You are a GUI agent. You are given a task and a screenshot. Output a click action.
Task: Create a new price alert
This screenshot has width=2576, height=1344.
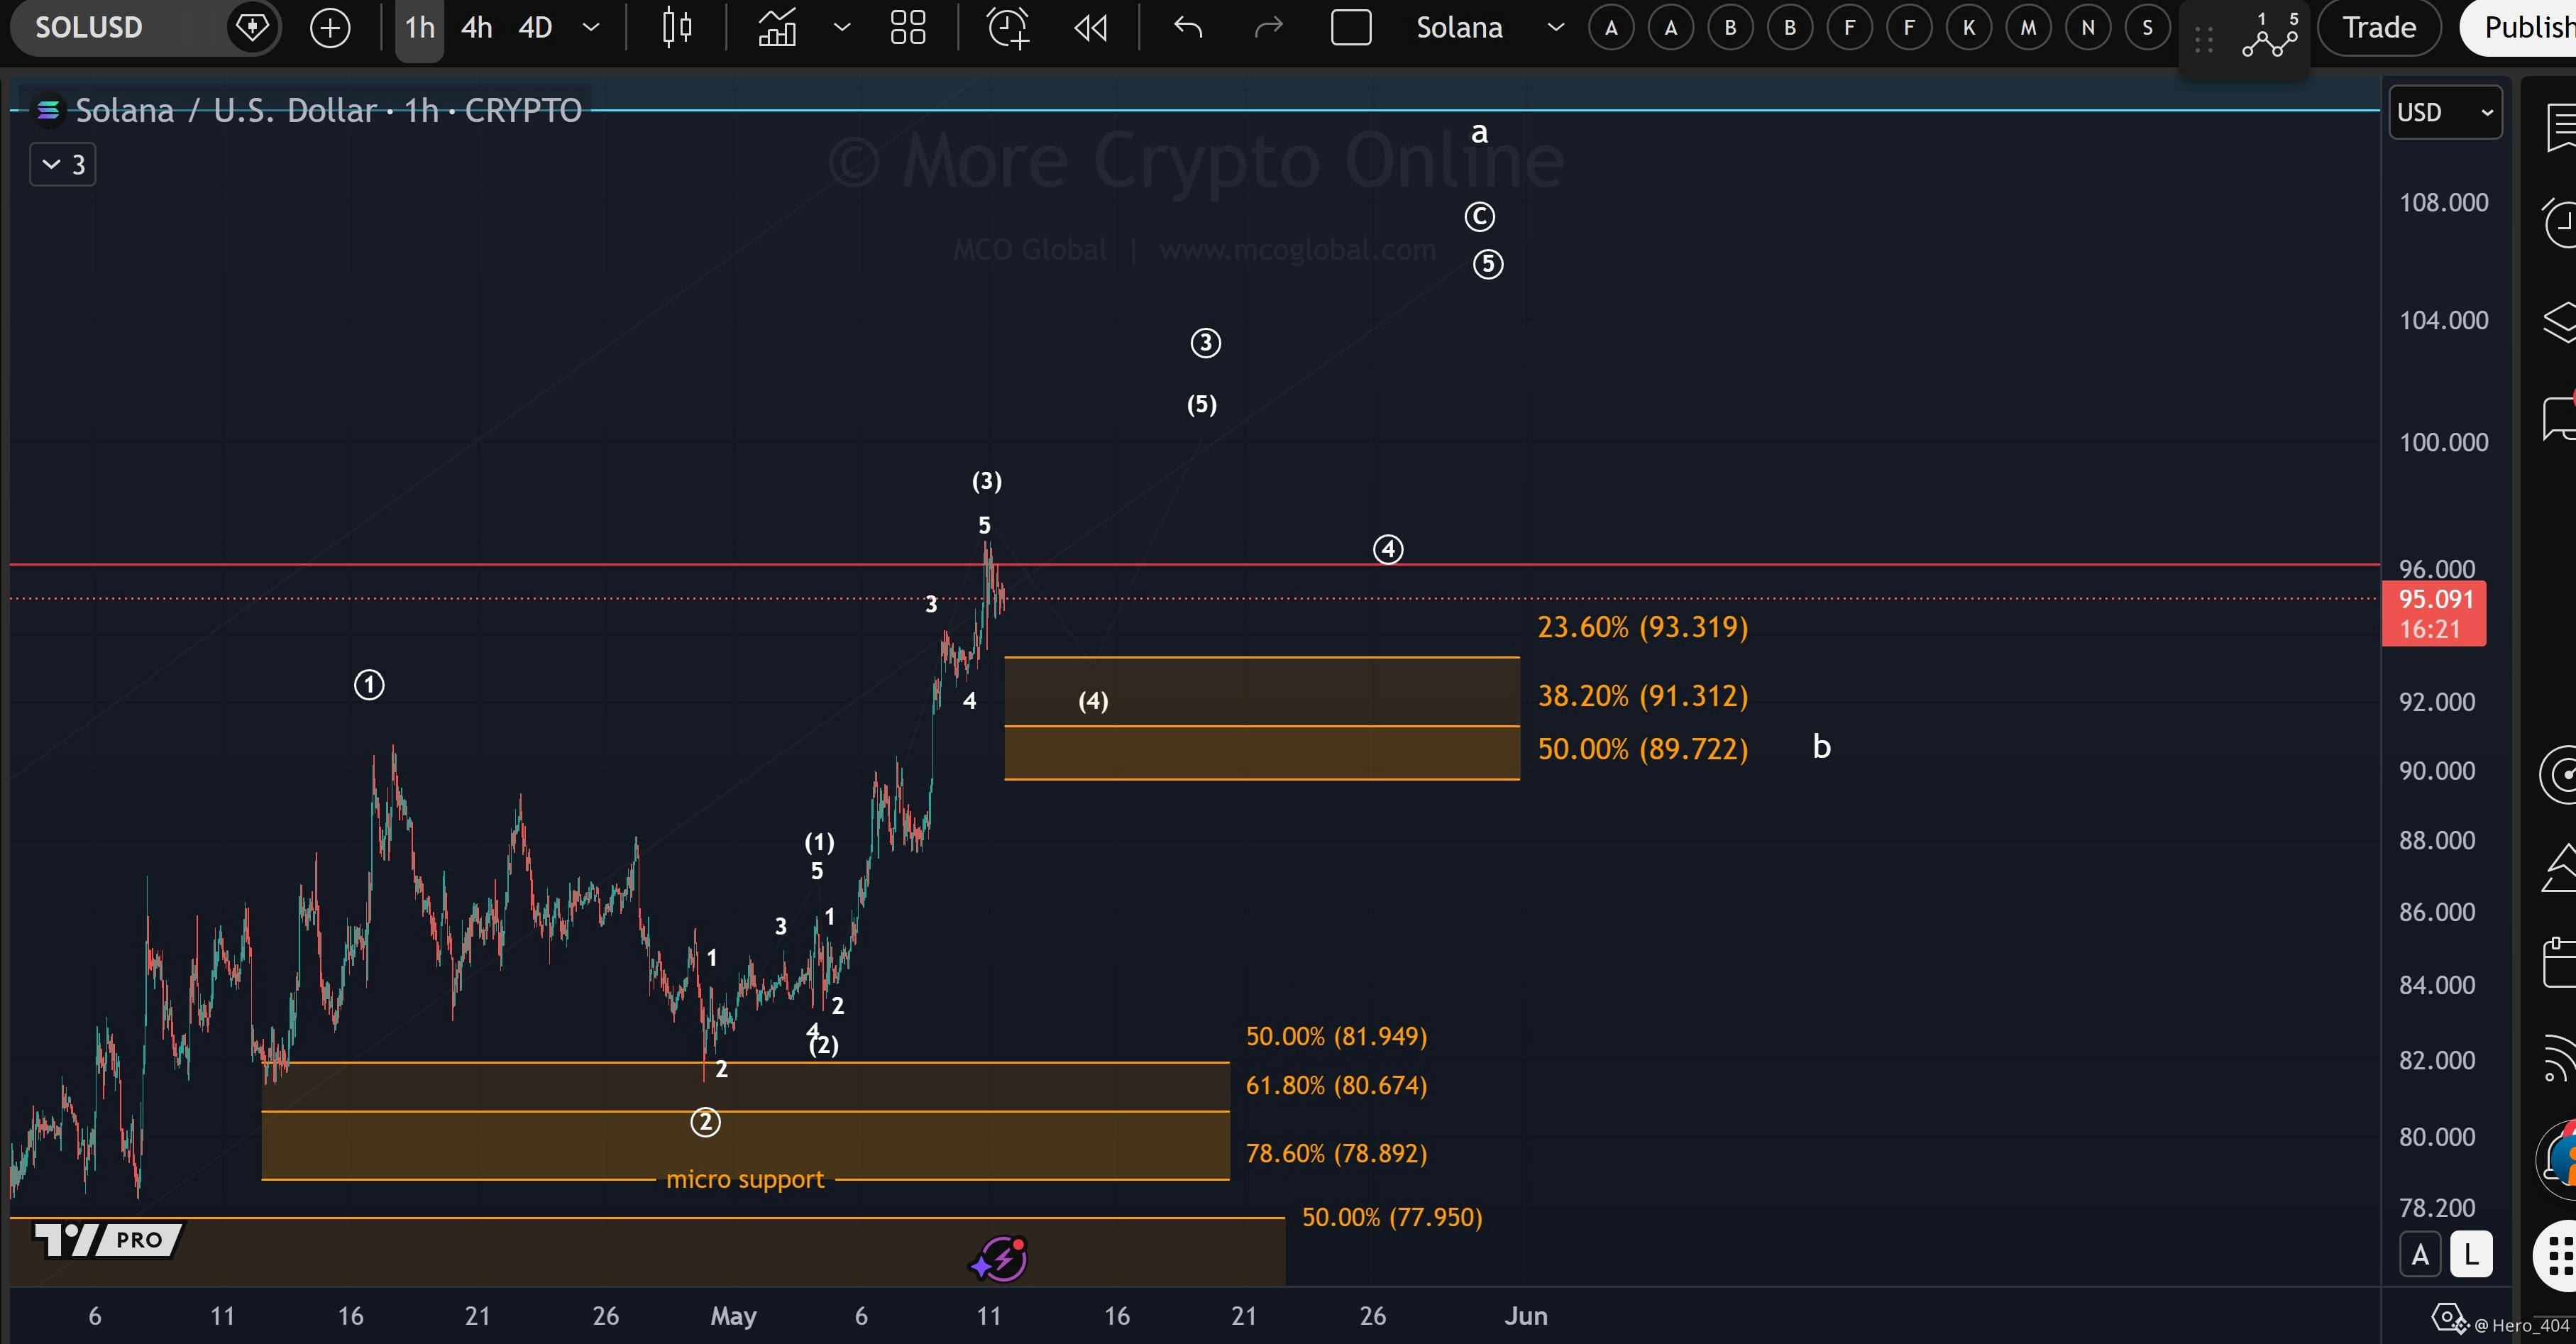[1007, 27]
